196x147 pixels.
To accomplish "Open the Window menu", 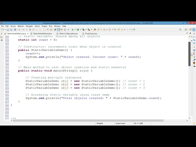I will click(x=57, y=26).
